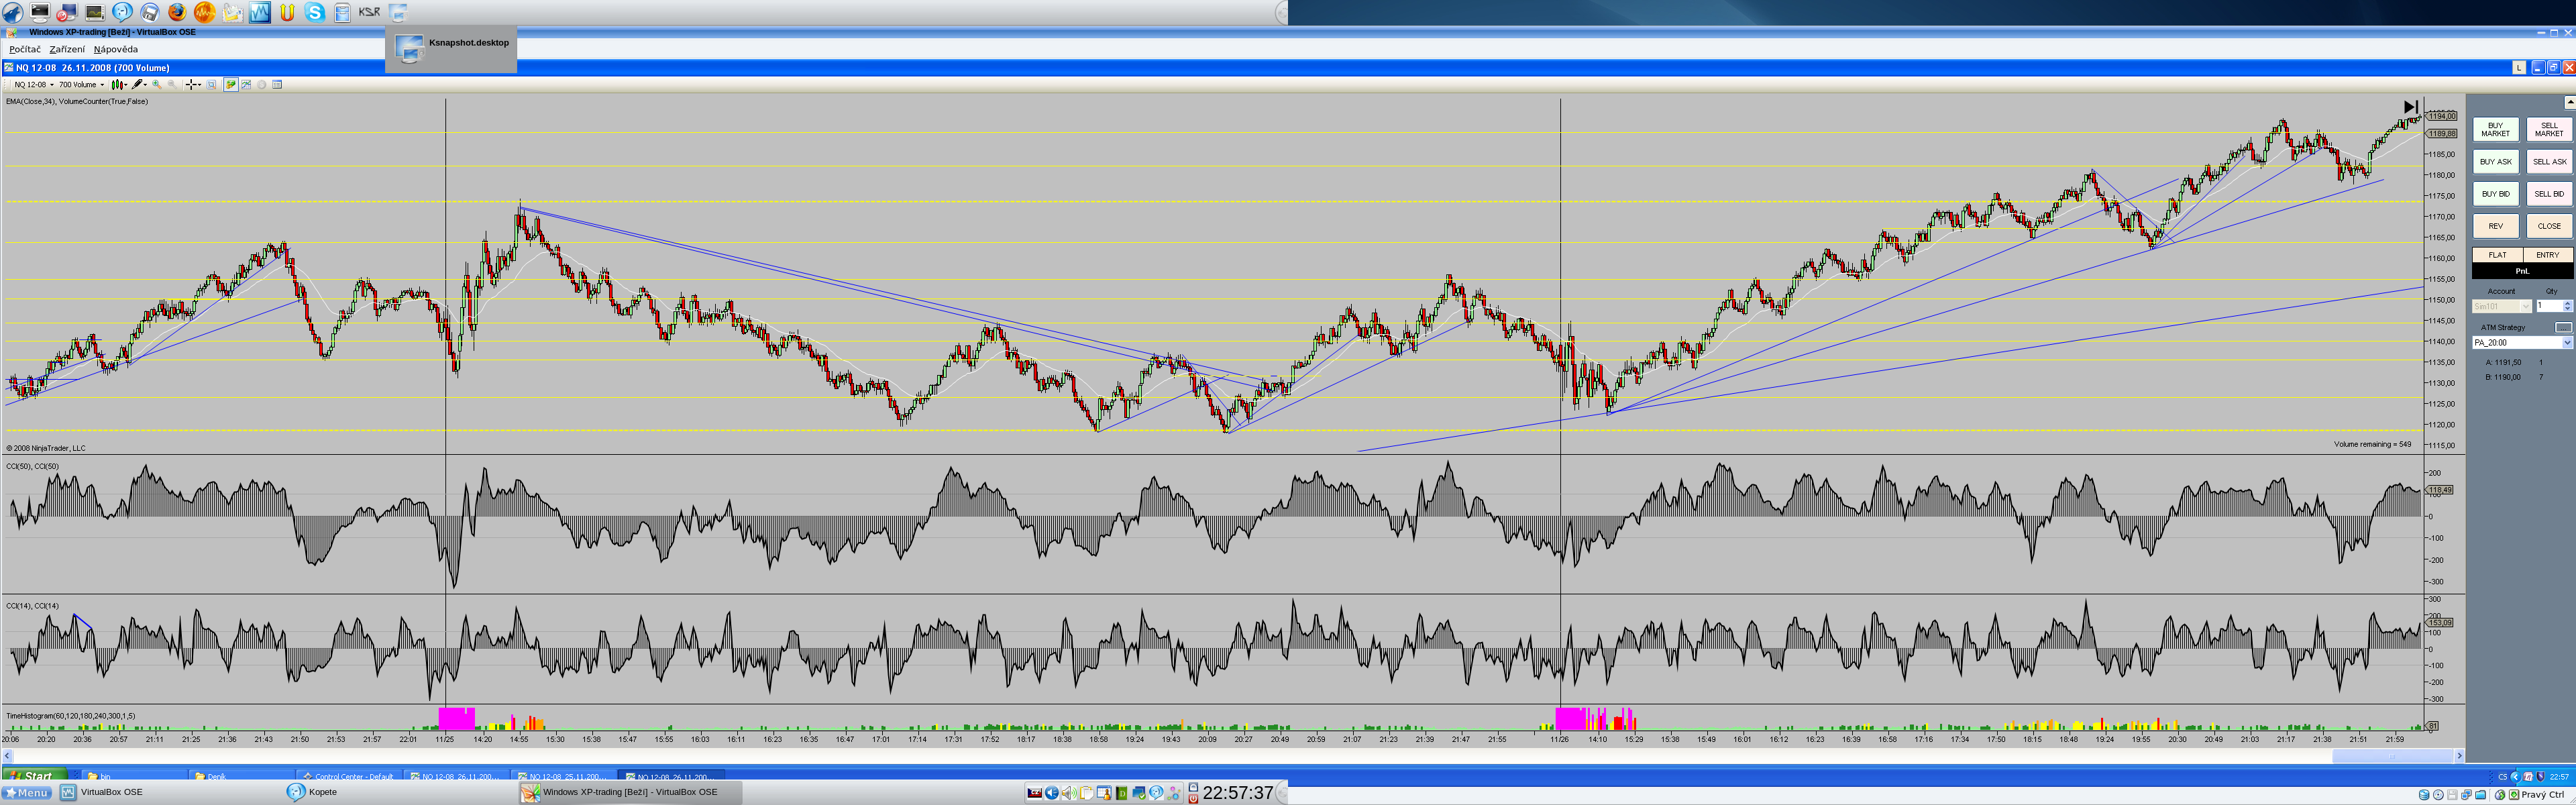2576x805 pixels.
Task: Open Skype from the top panel
Action: pyautogui.click(x=315, y=12)
